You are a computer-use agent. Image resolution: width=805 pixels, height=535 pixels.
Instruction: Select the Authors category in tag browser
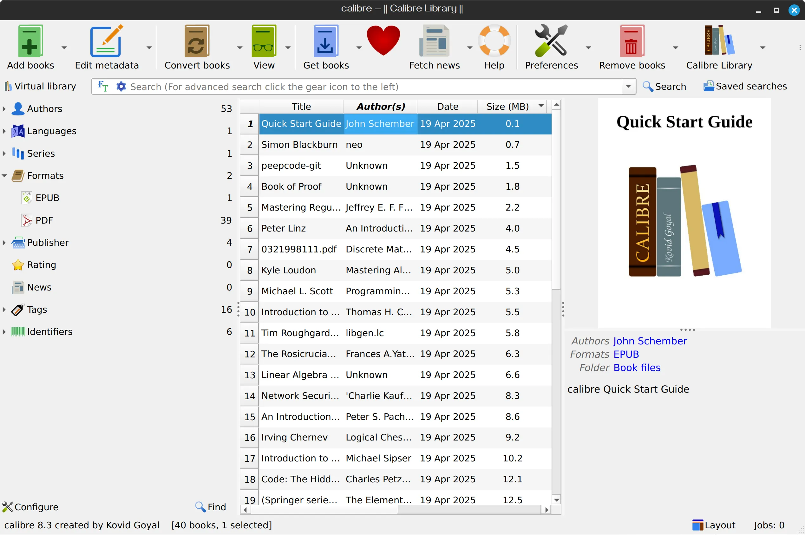click(44, 108)
